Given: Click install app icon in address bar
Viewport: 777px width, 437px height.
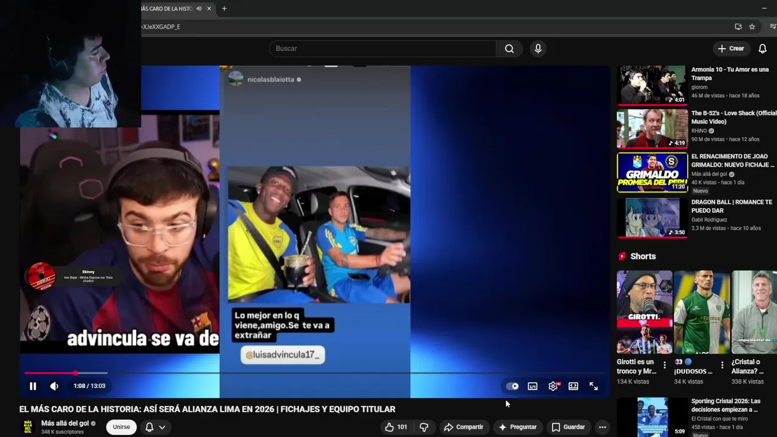Looking at the screenshot, I should (x=738, y=27).
